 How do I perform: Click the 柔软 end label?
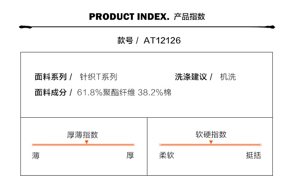point(166,155)
